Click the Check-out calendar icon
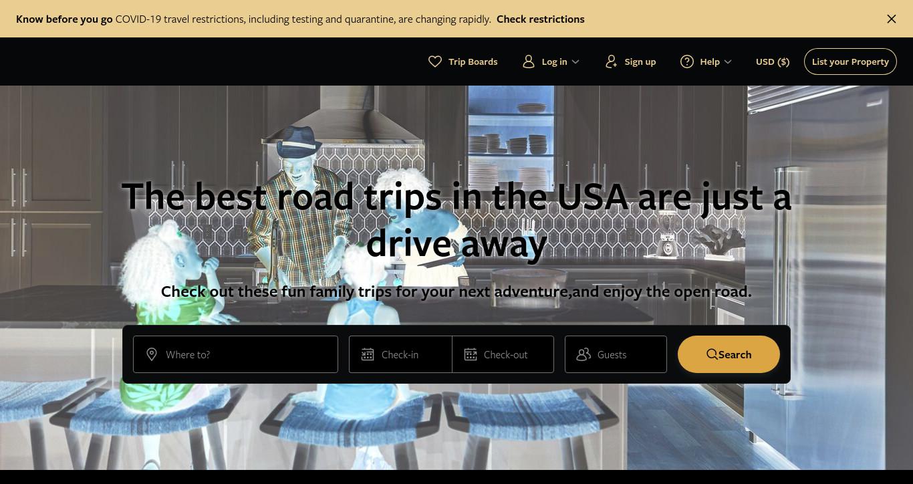Viewport: 913px width, 484px height. 471,354
